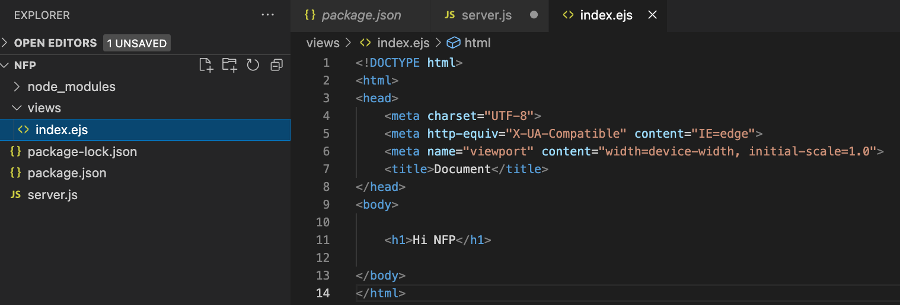
Task: Click the code icon on the index.ejs tab
Action: pyautogui.click(x=568, y=15)
